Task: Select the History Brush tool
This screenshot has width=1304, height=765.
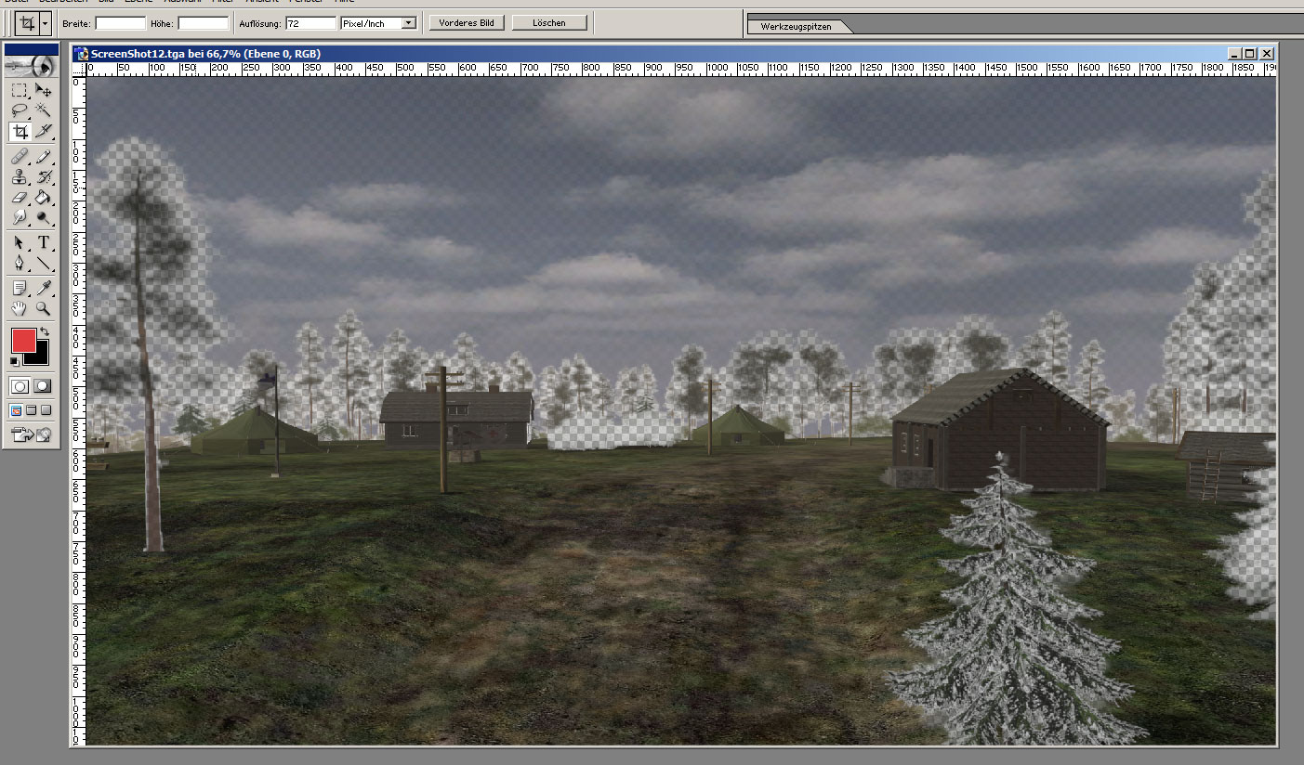Action: (x=43, y=177)
